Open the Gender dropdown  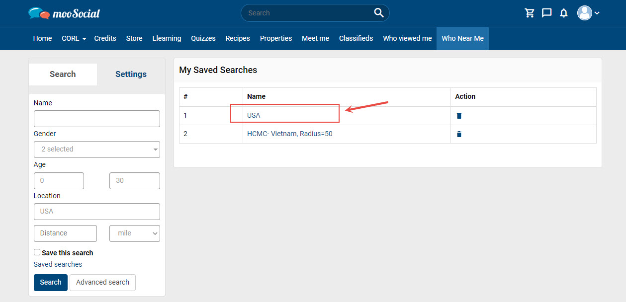coord(97,149)
